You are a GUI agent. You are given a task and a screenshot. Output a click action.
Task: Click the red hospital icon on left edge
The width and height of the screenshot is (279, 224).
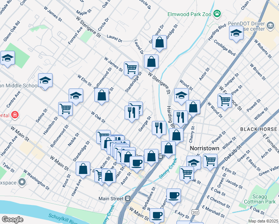pyautogui.click(x=15, y=115)
